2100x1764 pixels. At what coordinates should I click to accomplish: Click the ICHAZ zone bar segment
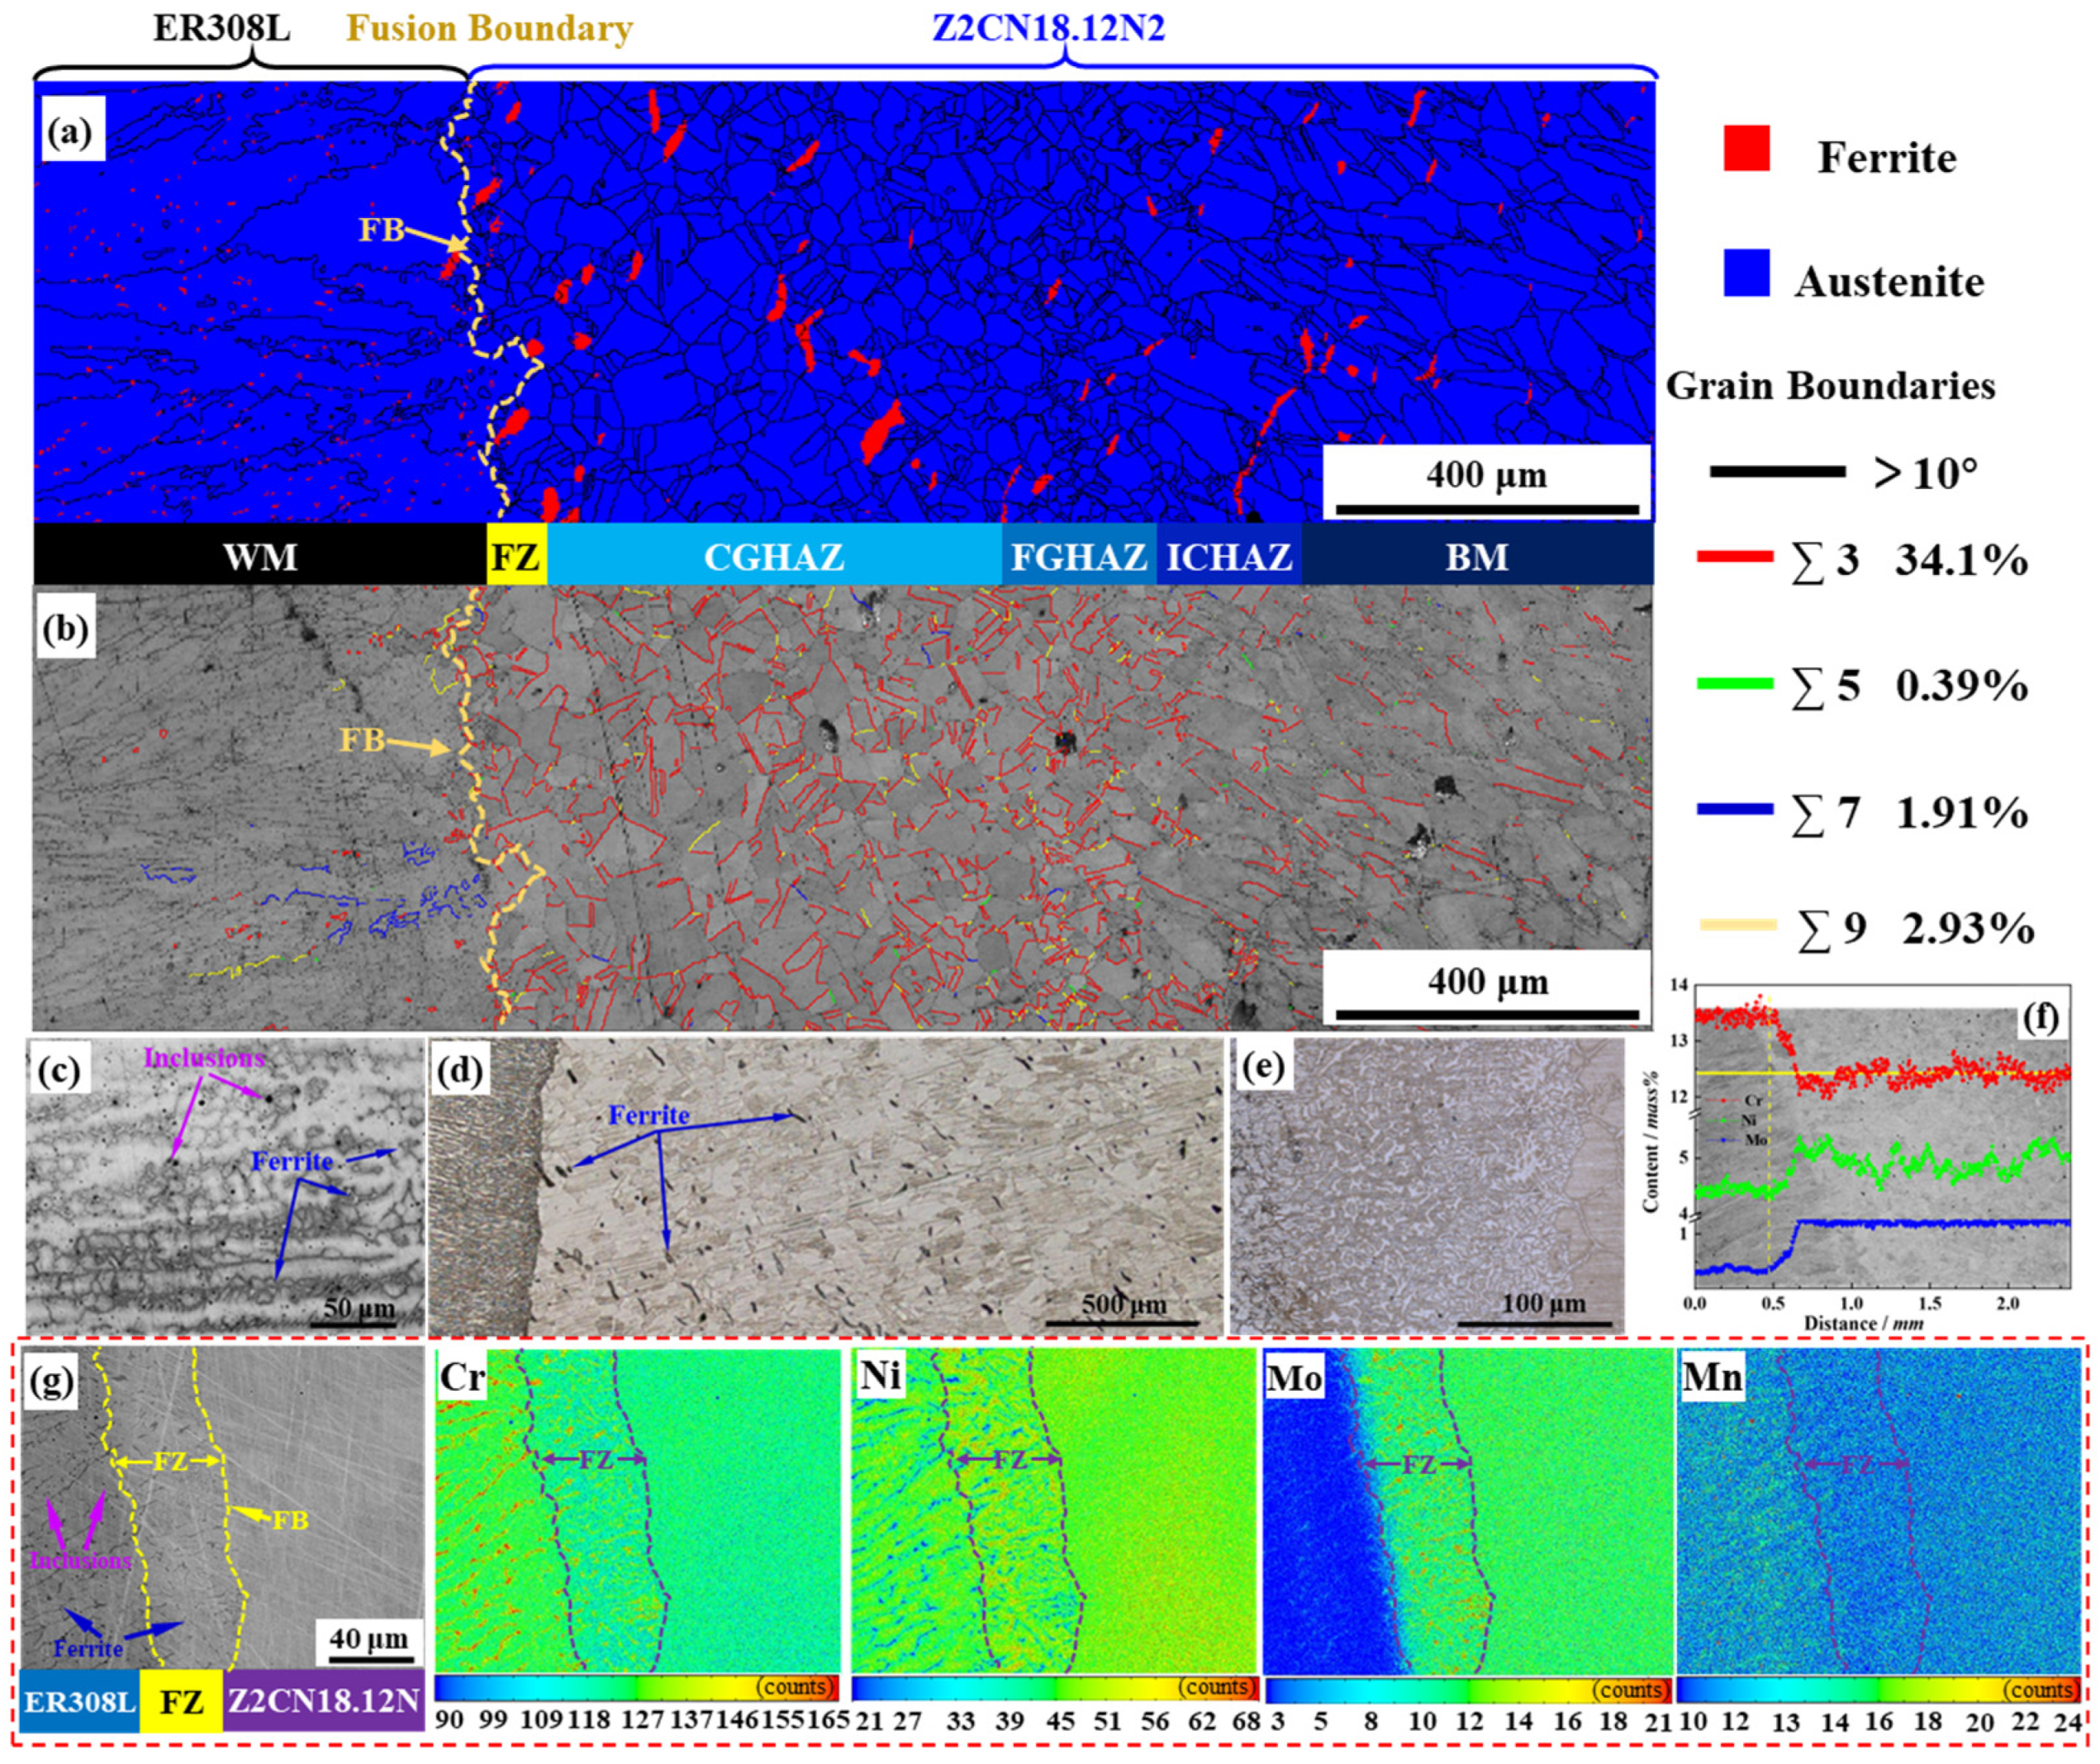click(1229, 556)
